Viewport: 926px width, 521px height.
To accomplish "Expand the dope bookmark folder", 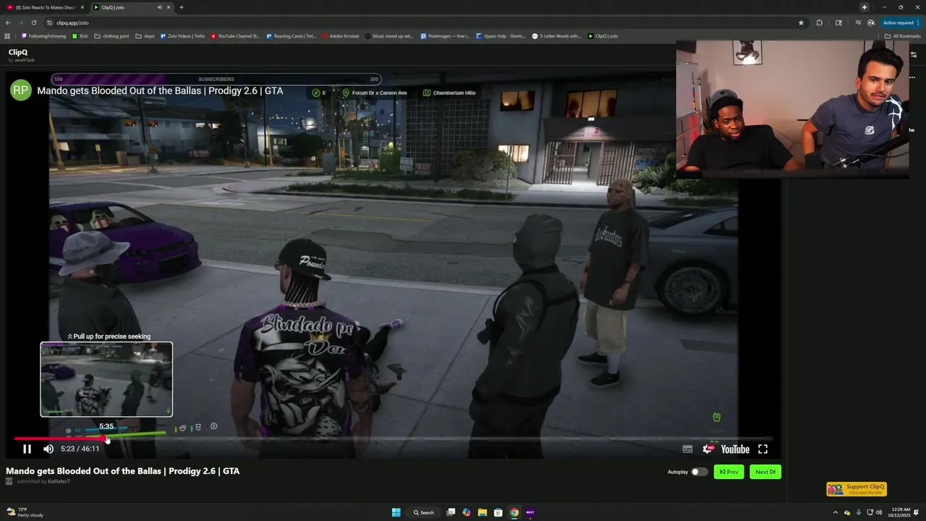I will tap(145, 36).
